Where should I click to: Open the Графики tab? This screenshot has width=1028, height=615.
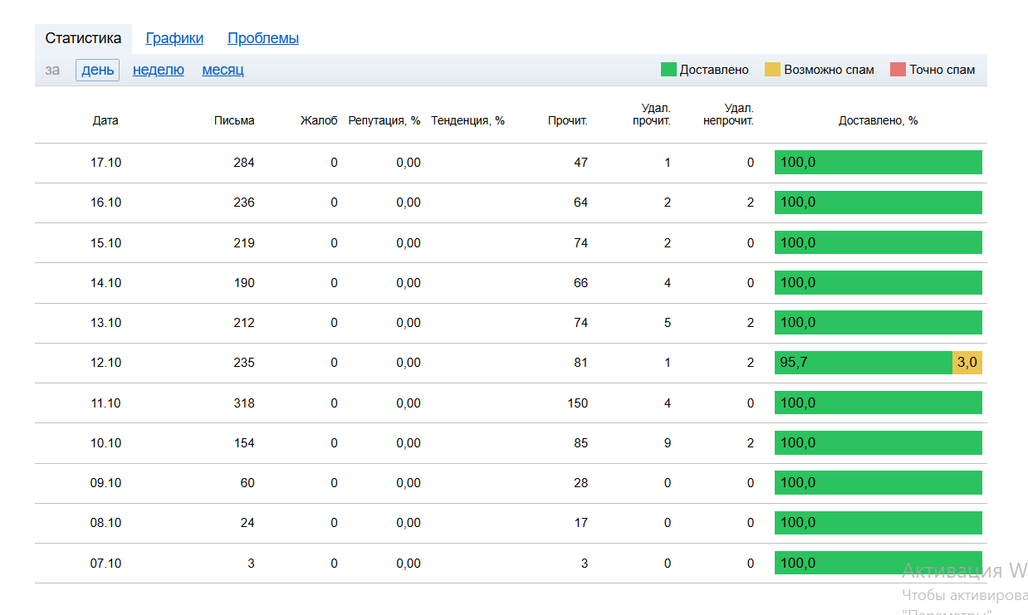174,38
